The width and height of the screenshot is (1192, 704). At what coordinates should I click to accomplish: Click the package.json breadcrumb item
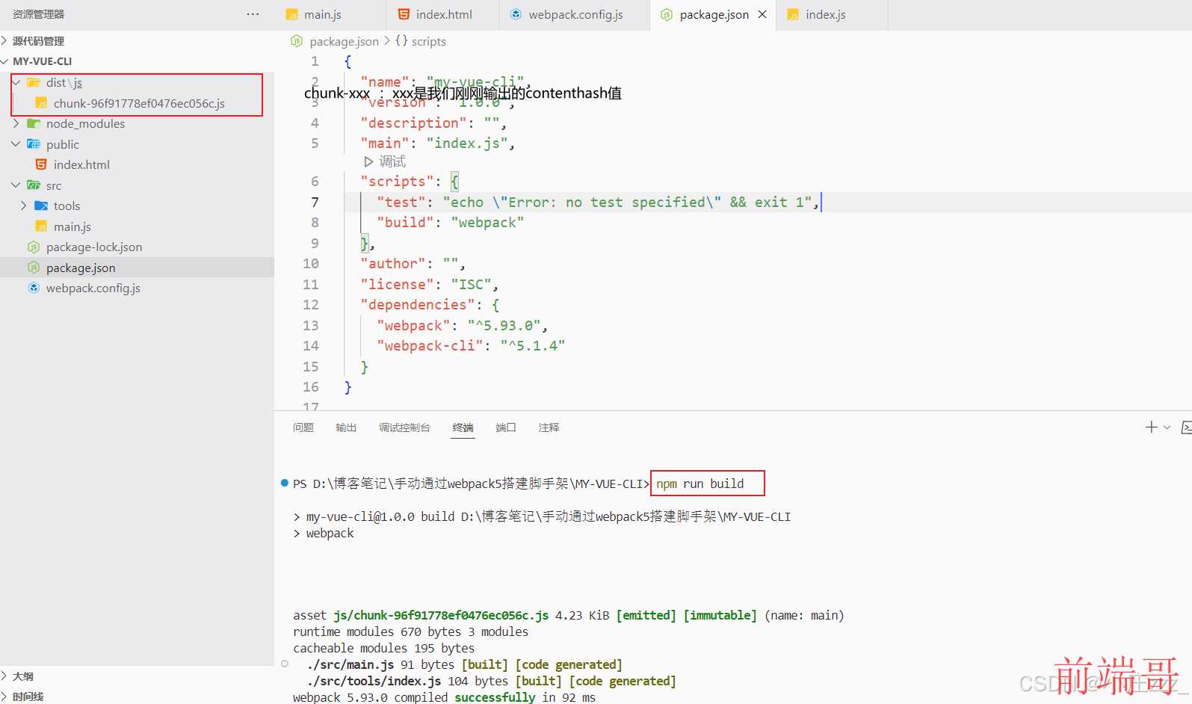pyautogui.click(x=344, y=41)
